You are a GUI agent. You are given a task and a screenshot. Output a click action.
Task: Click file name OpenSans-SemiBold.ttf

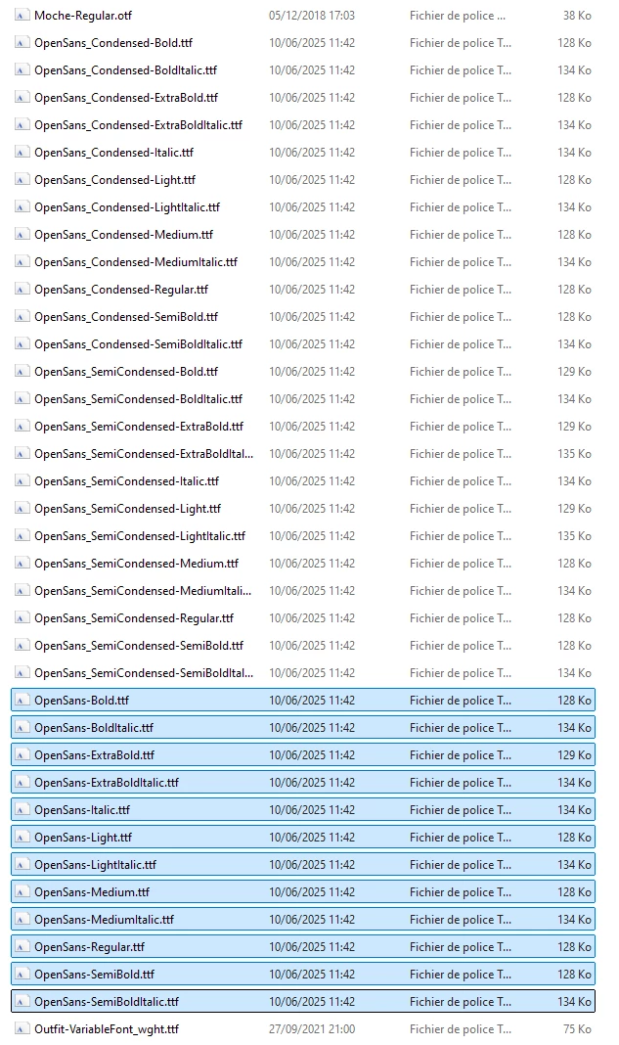pyautogui.click(x=95, y=974)
